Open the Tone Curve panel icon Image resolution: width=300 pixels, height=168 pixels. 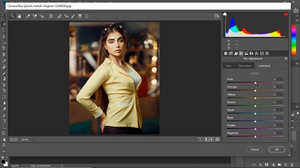tap(231, 54)
